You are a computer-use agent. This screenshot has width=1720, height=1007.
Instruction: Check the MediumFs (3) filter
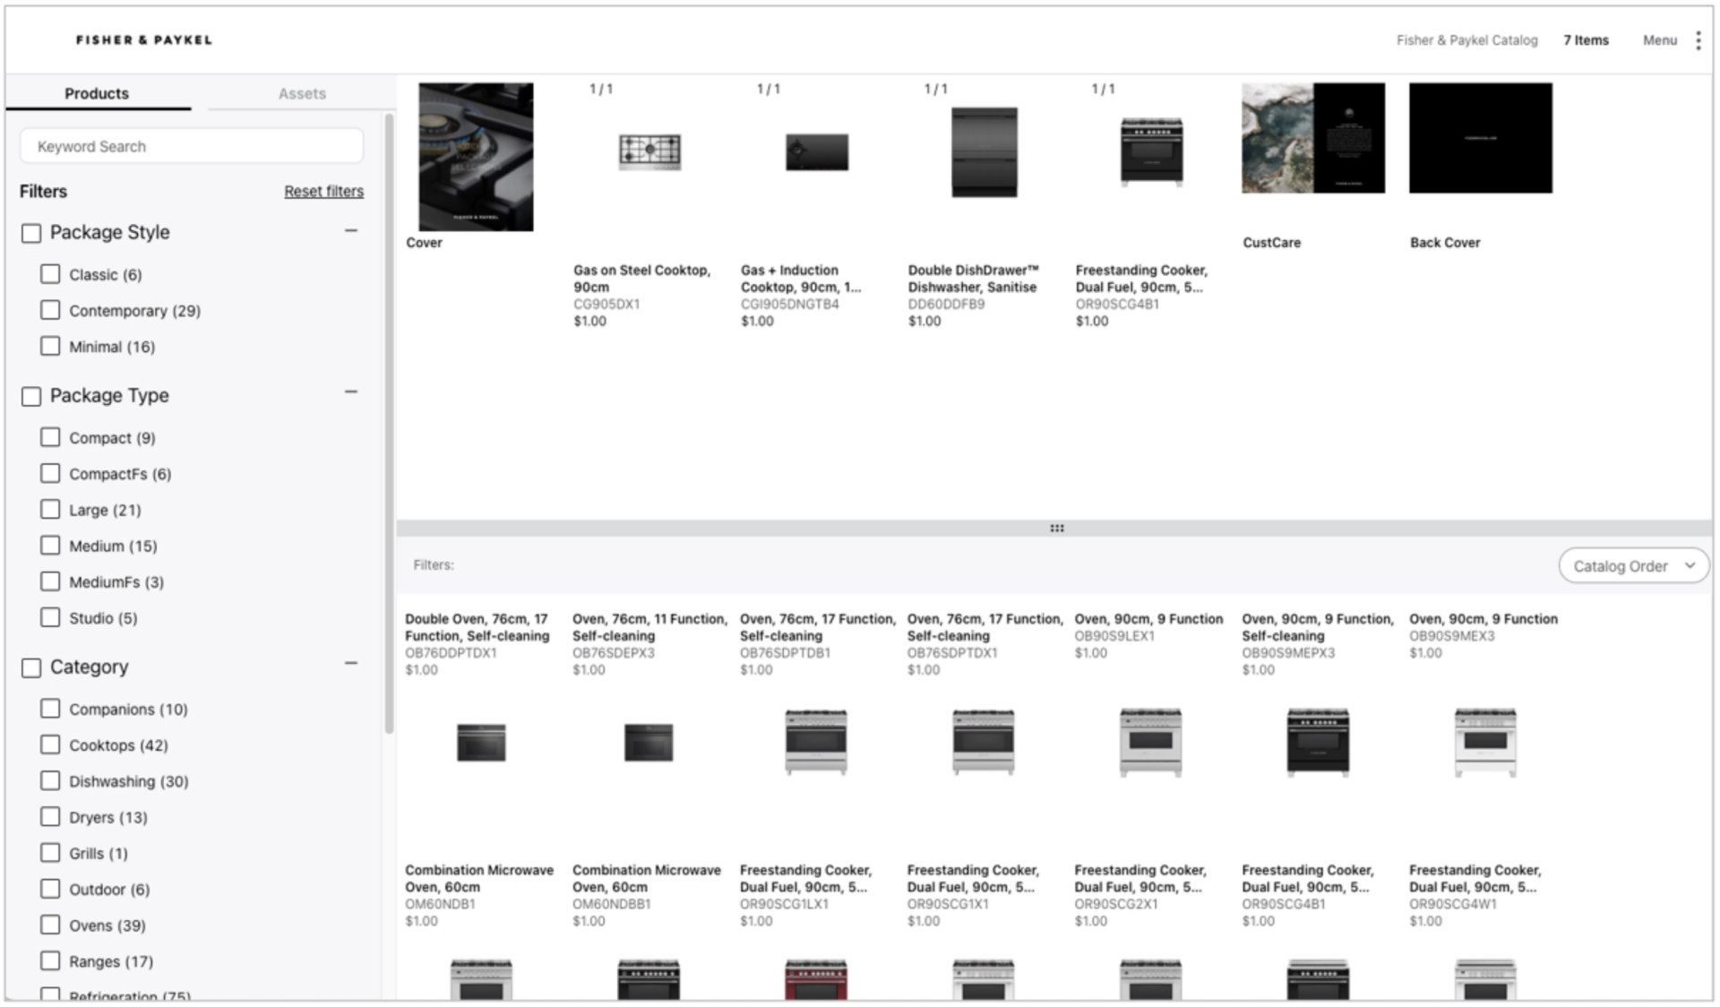50,581
